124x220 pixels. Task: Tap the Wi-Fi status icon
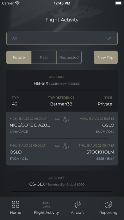click(17, 3)
